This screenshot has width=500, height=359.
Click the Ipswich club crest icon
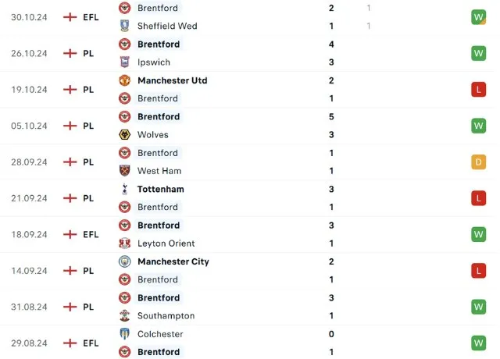[x=124, y=62]
